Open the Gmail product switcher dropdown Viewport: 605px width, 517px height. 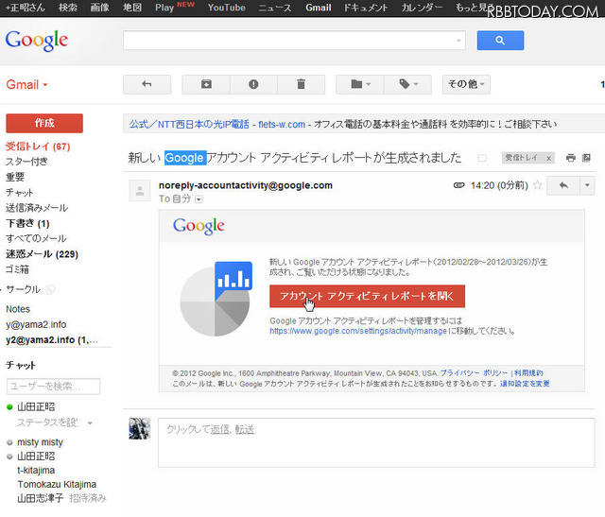pyautogui.click(x=26, y=84)
